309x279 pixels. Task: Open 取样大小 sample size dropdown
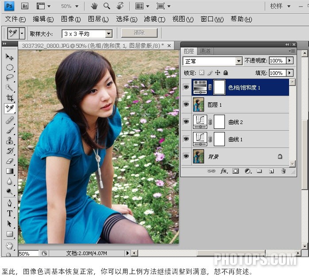tap(109, 34)
